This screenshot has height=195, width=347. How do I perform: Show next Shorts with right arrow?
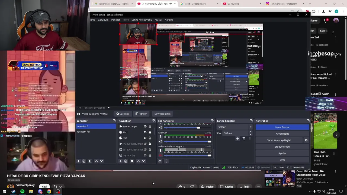pyautogui.click(x=336, y=135)
